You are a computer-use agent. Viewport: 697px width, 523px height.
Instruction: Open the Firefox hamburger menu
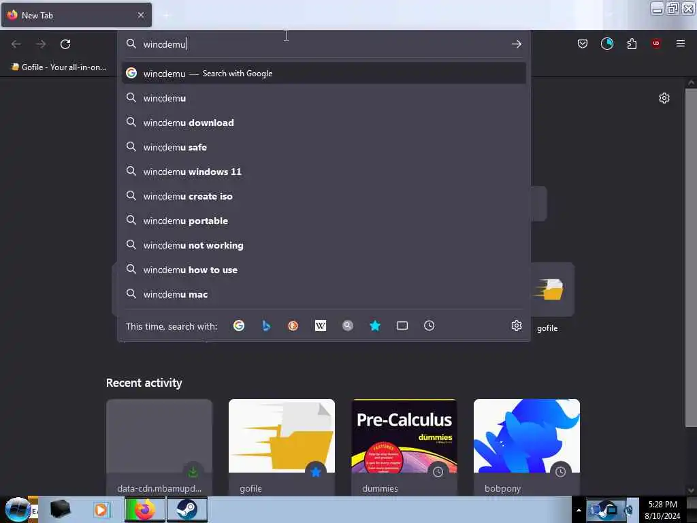[x=680, y=44]
